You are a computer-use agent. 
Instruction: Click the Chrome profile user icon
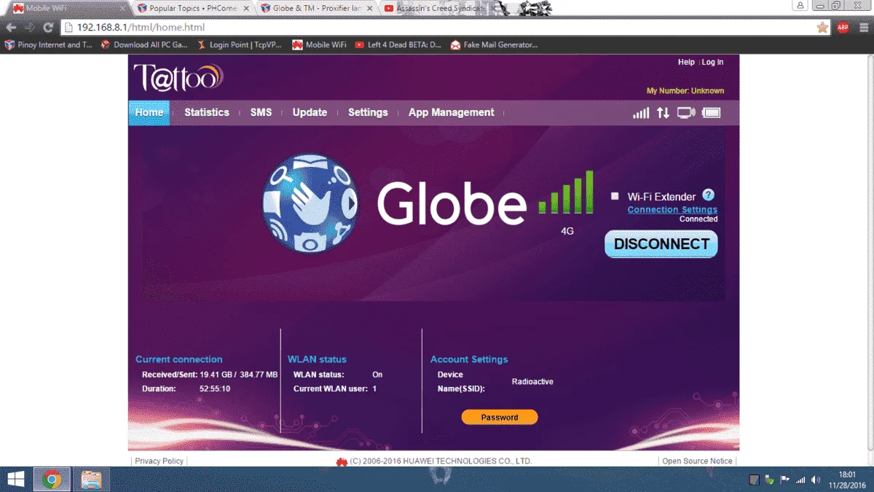pos(800,5)
